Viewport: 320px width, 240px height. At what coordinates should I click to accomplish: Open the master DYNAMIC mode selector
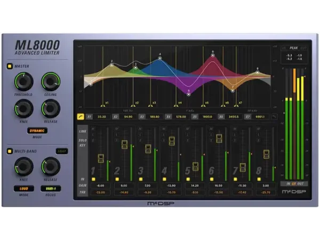(37, 131)
